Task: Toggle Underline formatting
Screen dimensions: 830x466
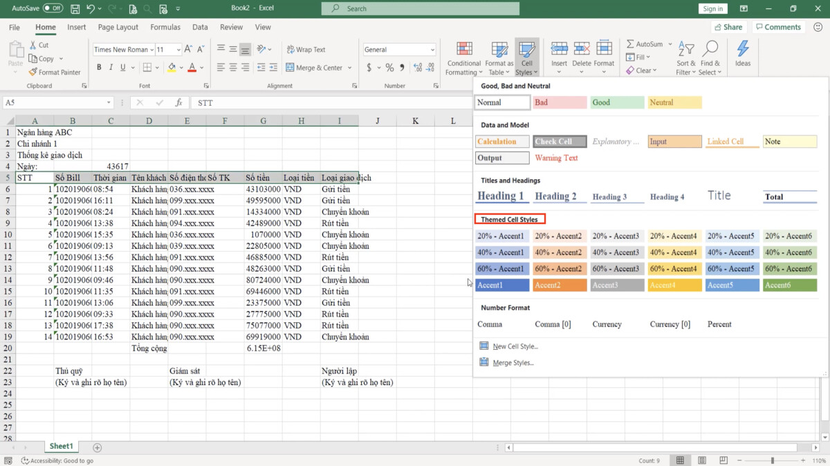Action: (x=123, y=67)
